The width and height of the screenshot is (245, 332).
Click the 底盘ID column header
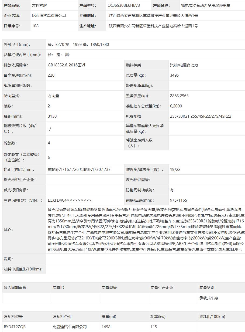click(x=58, y=288)
